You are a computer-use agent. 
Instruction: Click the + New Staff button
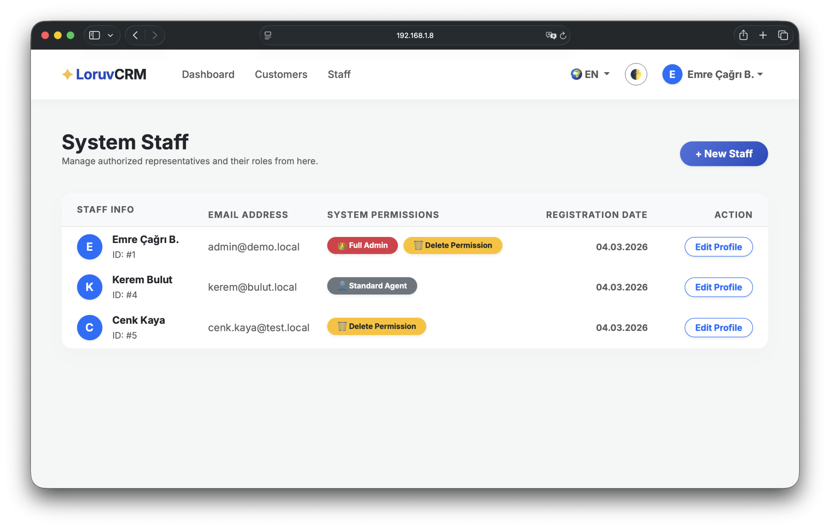click(x=723, y=154)
